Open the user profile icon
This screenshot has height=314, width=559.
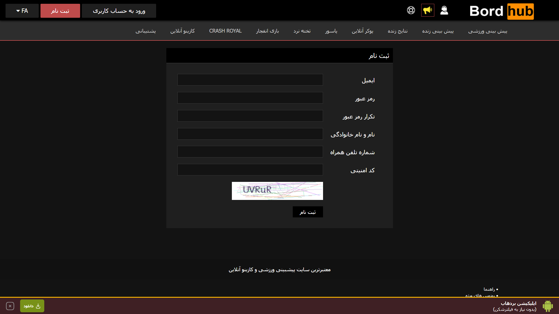point(444,10)
